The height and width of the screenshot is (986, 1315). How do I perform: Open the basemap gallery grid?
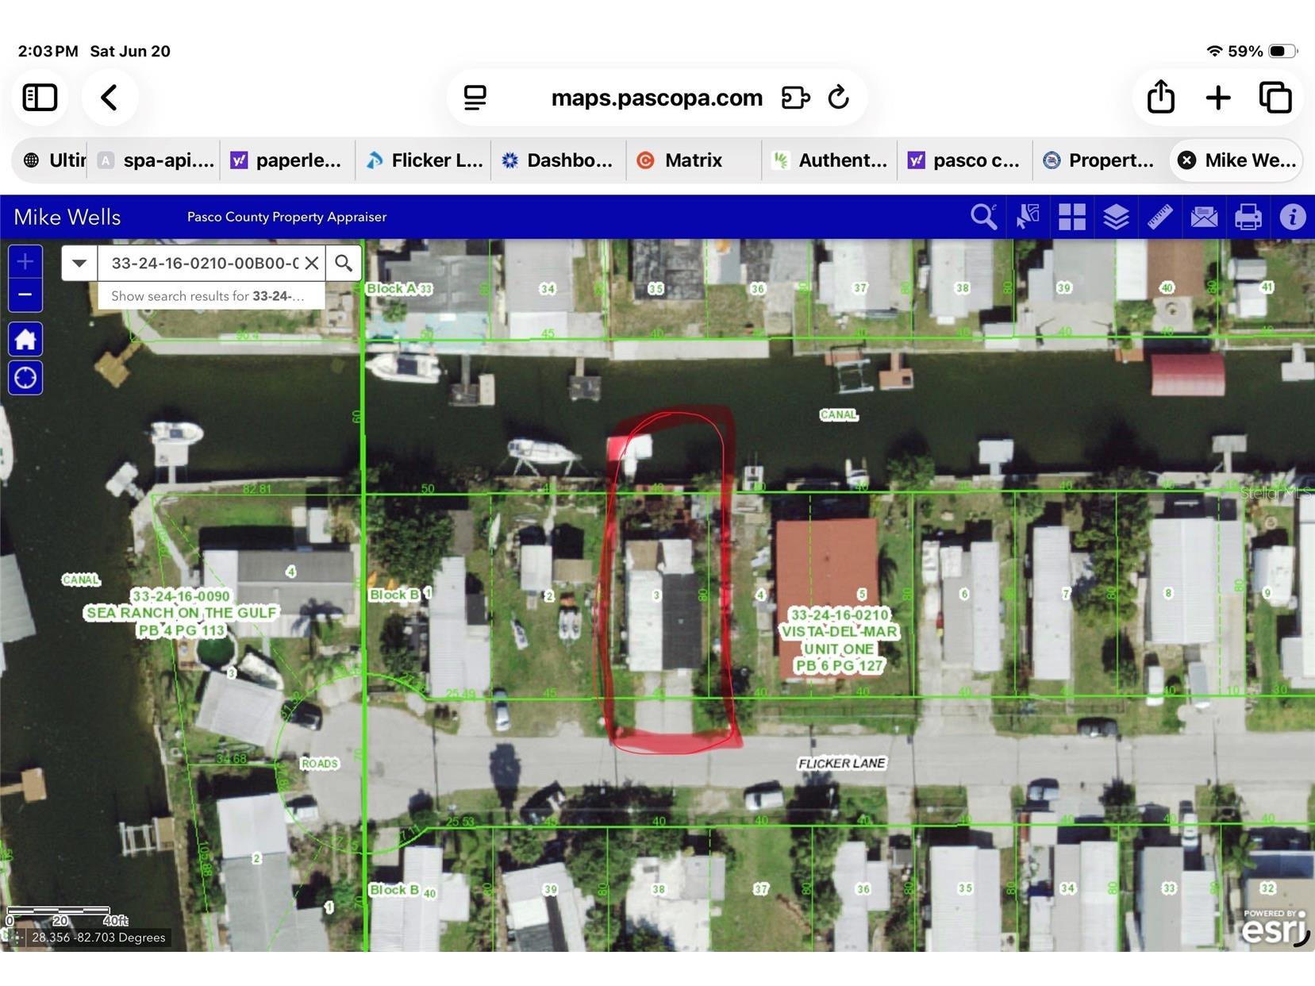tap(1071, 217)
